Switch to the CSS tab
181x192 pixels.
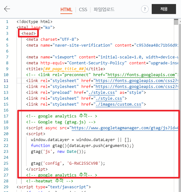[x=83, y=10]
